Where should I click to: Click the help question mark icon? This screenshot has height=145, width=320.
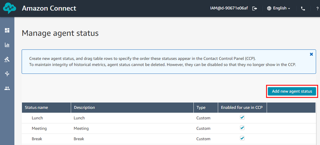316,9
